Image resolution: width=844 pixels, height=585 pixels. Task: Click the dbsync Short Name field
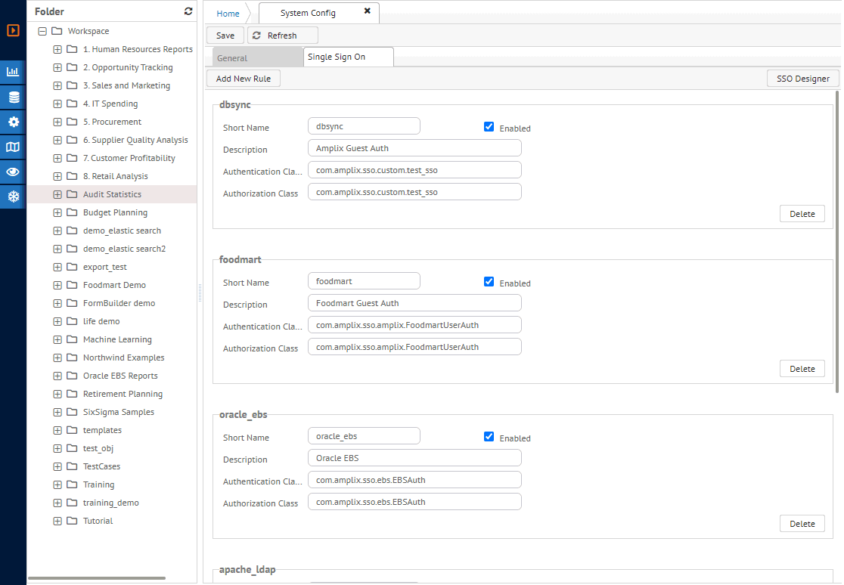[364, 126]
